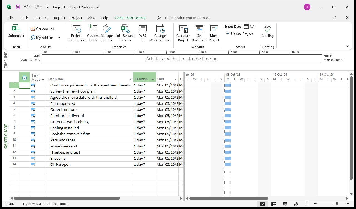Switch to Resource Sheet view in status bar

(x=296, y=204)
